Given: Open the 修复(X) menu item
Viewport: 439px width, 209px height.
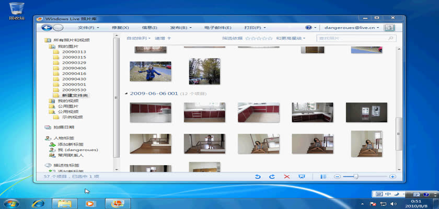Looking at the screenshot, I should pos(120,27).
